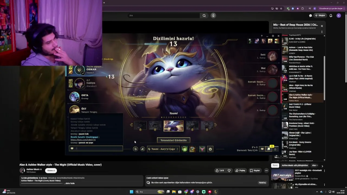Viewport: 347px width, 195px height.
Task: Click the lobby chat input field
Action: [96, 148]
